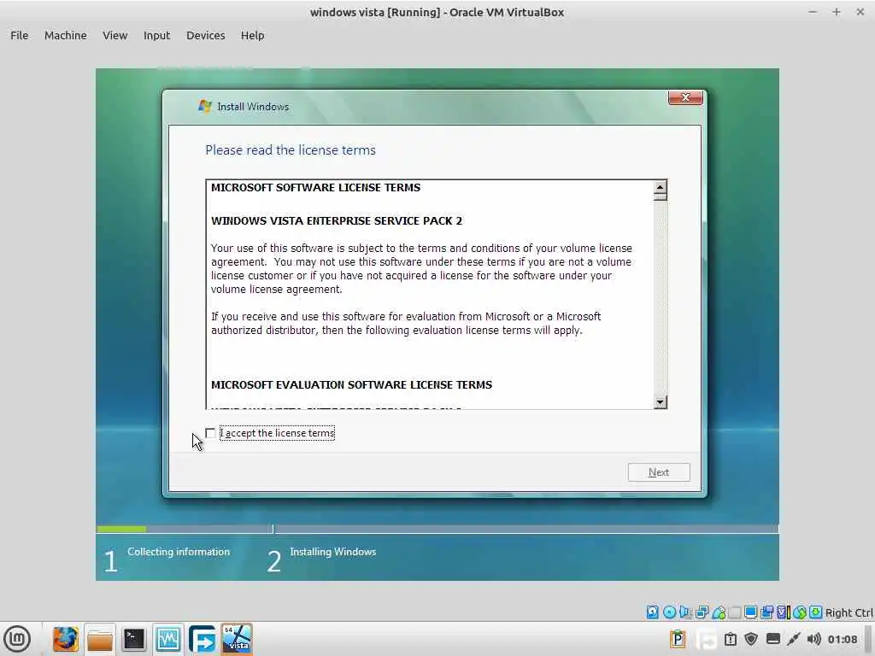The width and height of the screenshot is (875, 656).
Task: Click the hard disk activity status icon
Action: (652, 612)
